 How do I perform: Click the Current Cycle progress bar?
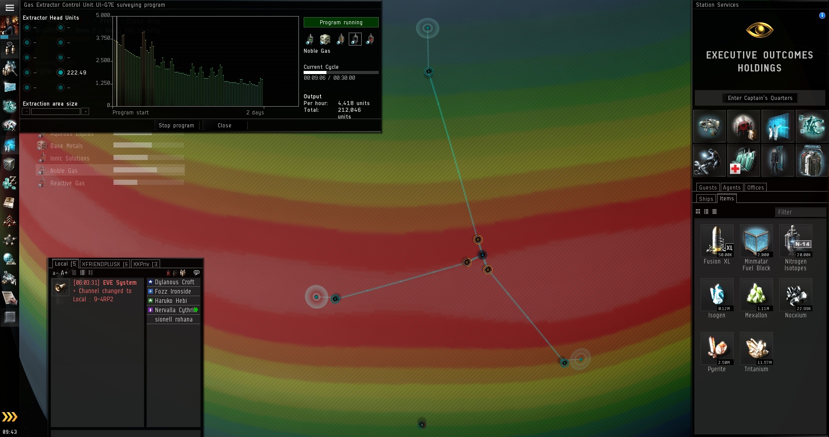pyautogui.click(x=341, y=72)
